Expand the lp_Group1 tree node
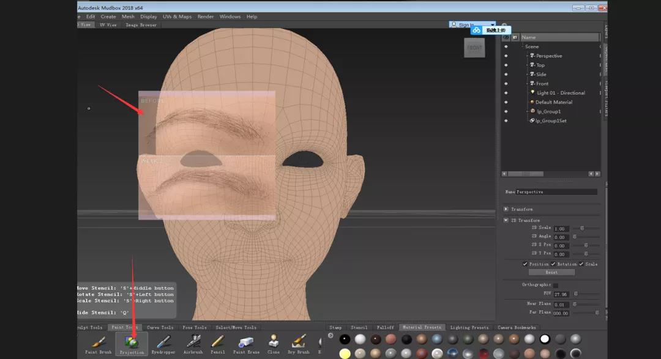The width and height of the screenshot is (661, 359). (527, 111)
